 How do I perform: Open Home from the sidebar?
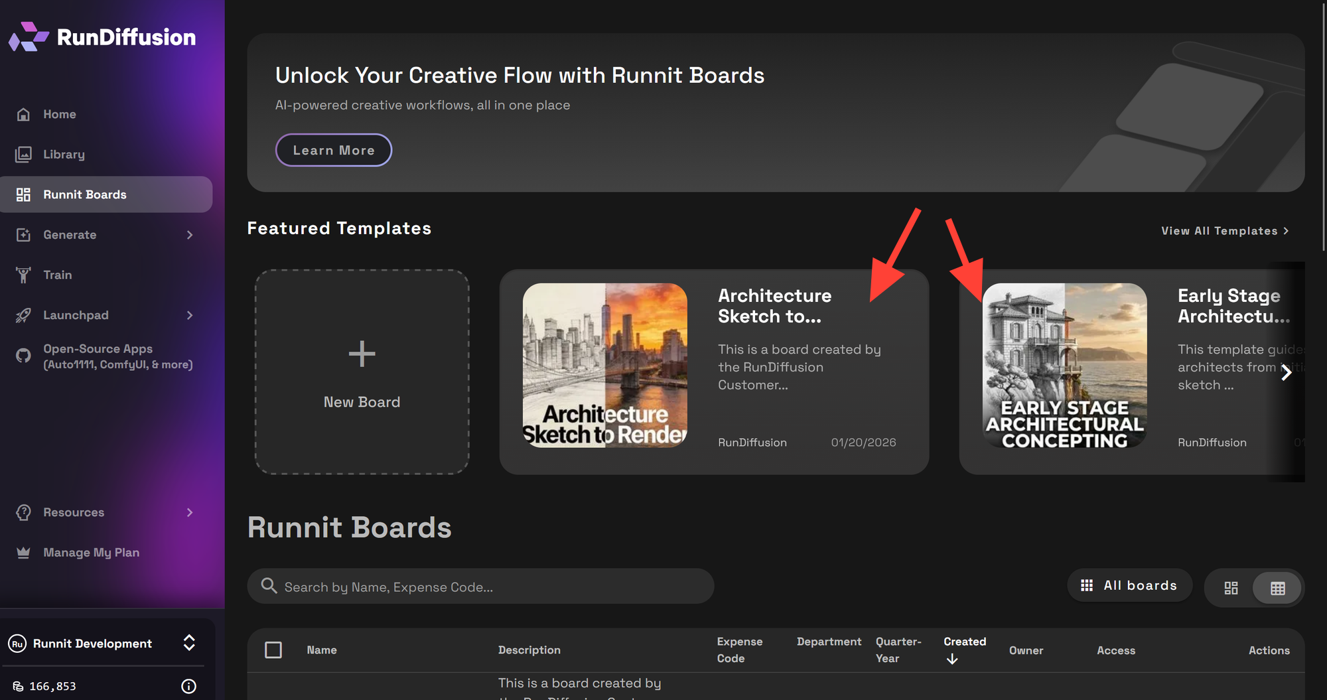pyautogui.click(x=59, y=114)
